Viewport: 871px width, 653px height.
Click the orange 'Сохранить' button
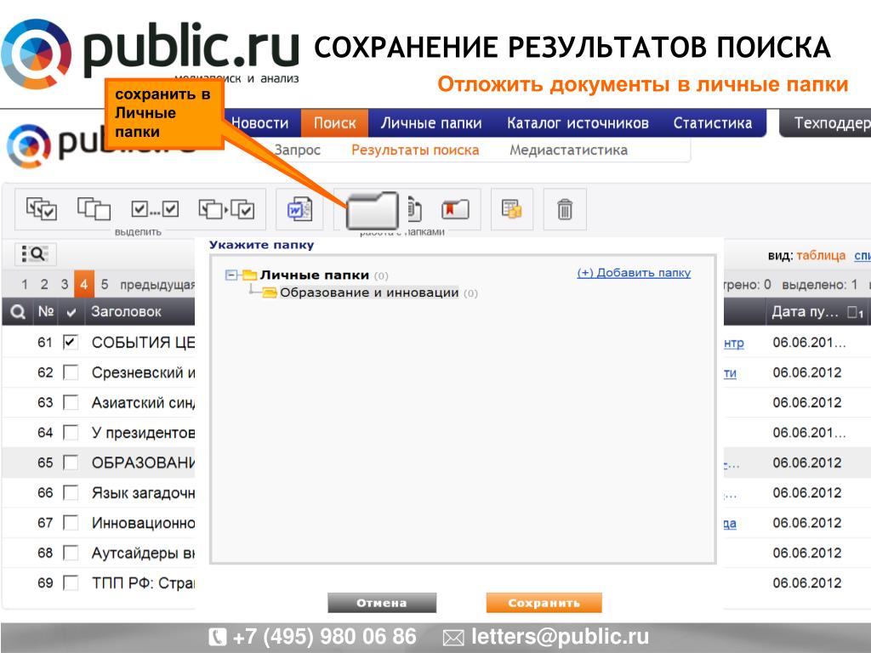click(x=544, y=603)
